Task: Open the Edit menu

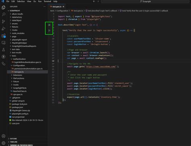Action: tap(13, 1)
